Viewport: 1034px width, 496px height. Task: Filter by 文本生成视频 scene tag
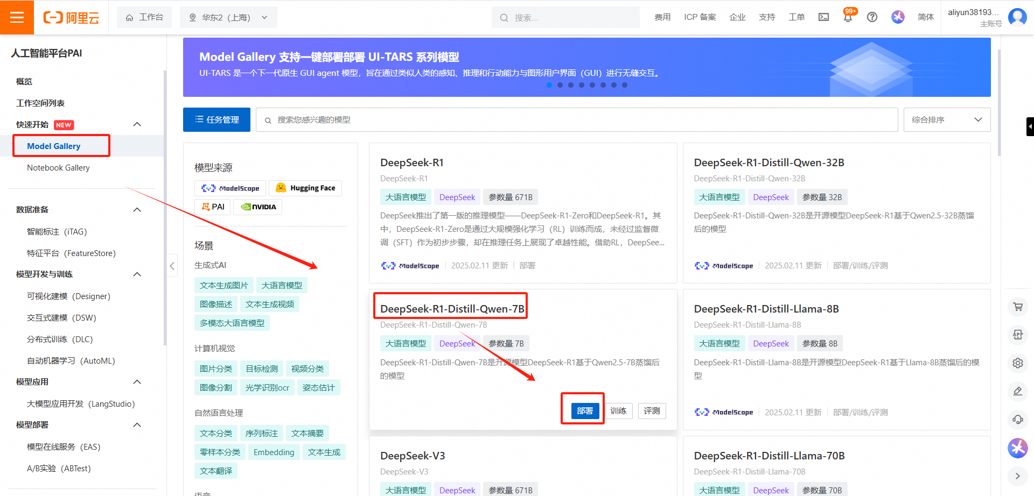click(270, 304)
